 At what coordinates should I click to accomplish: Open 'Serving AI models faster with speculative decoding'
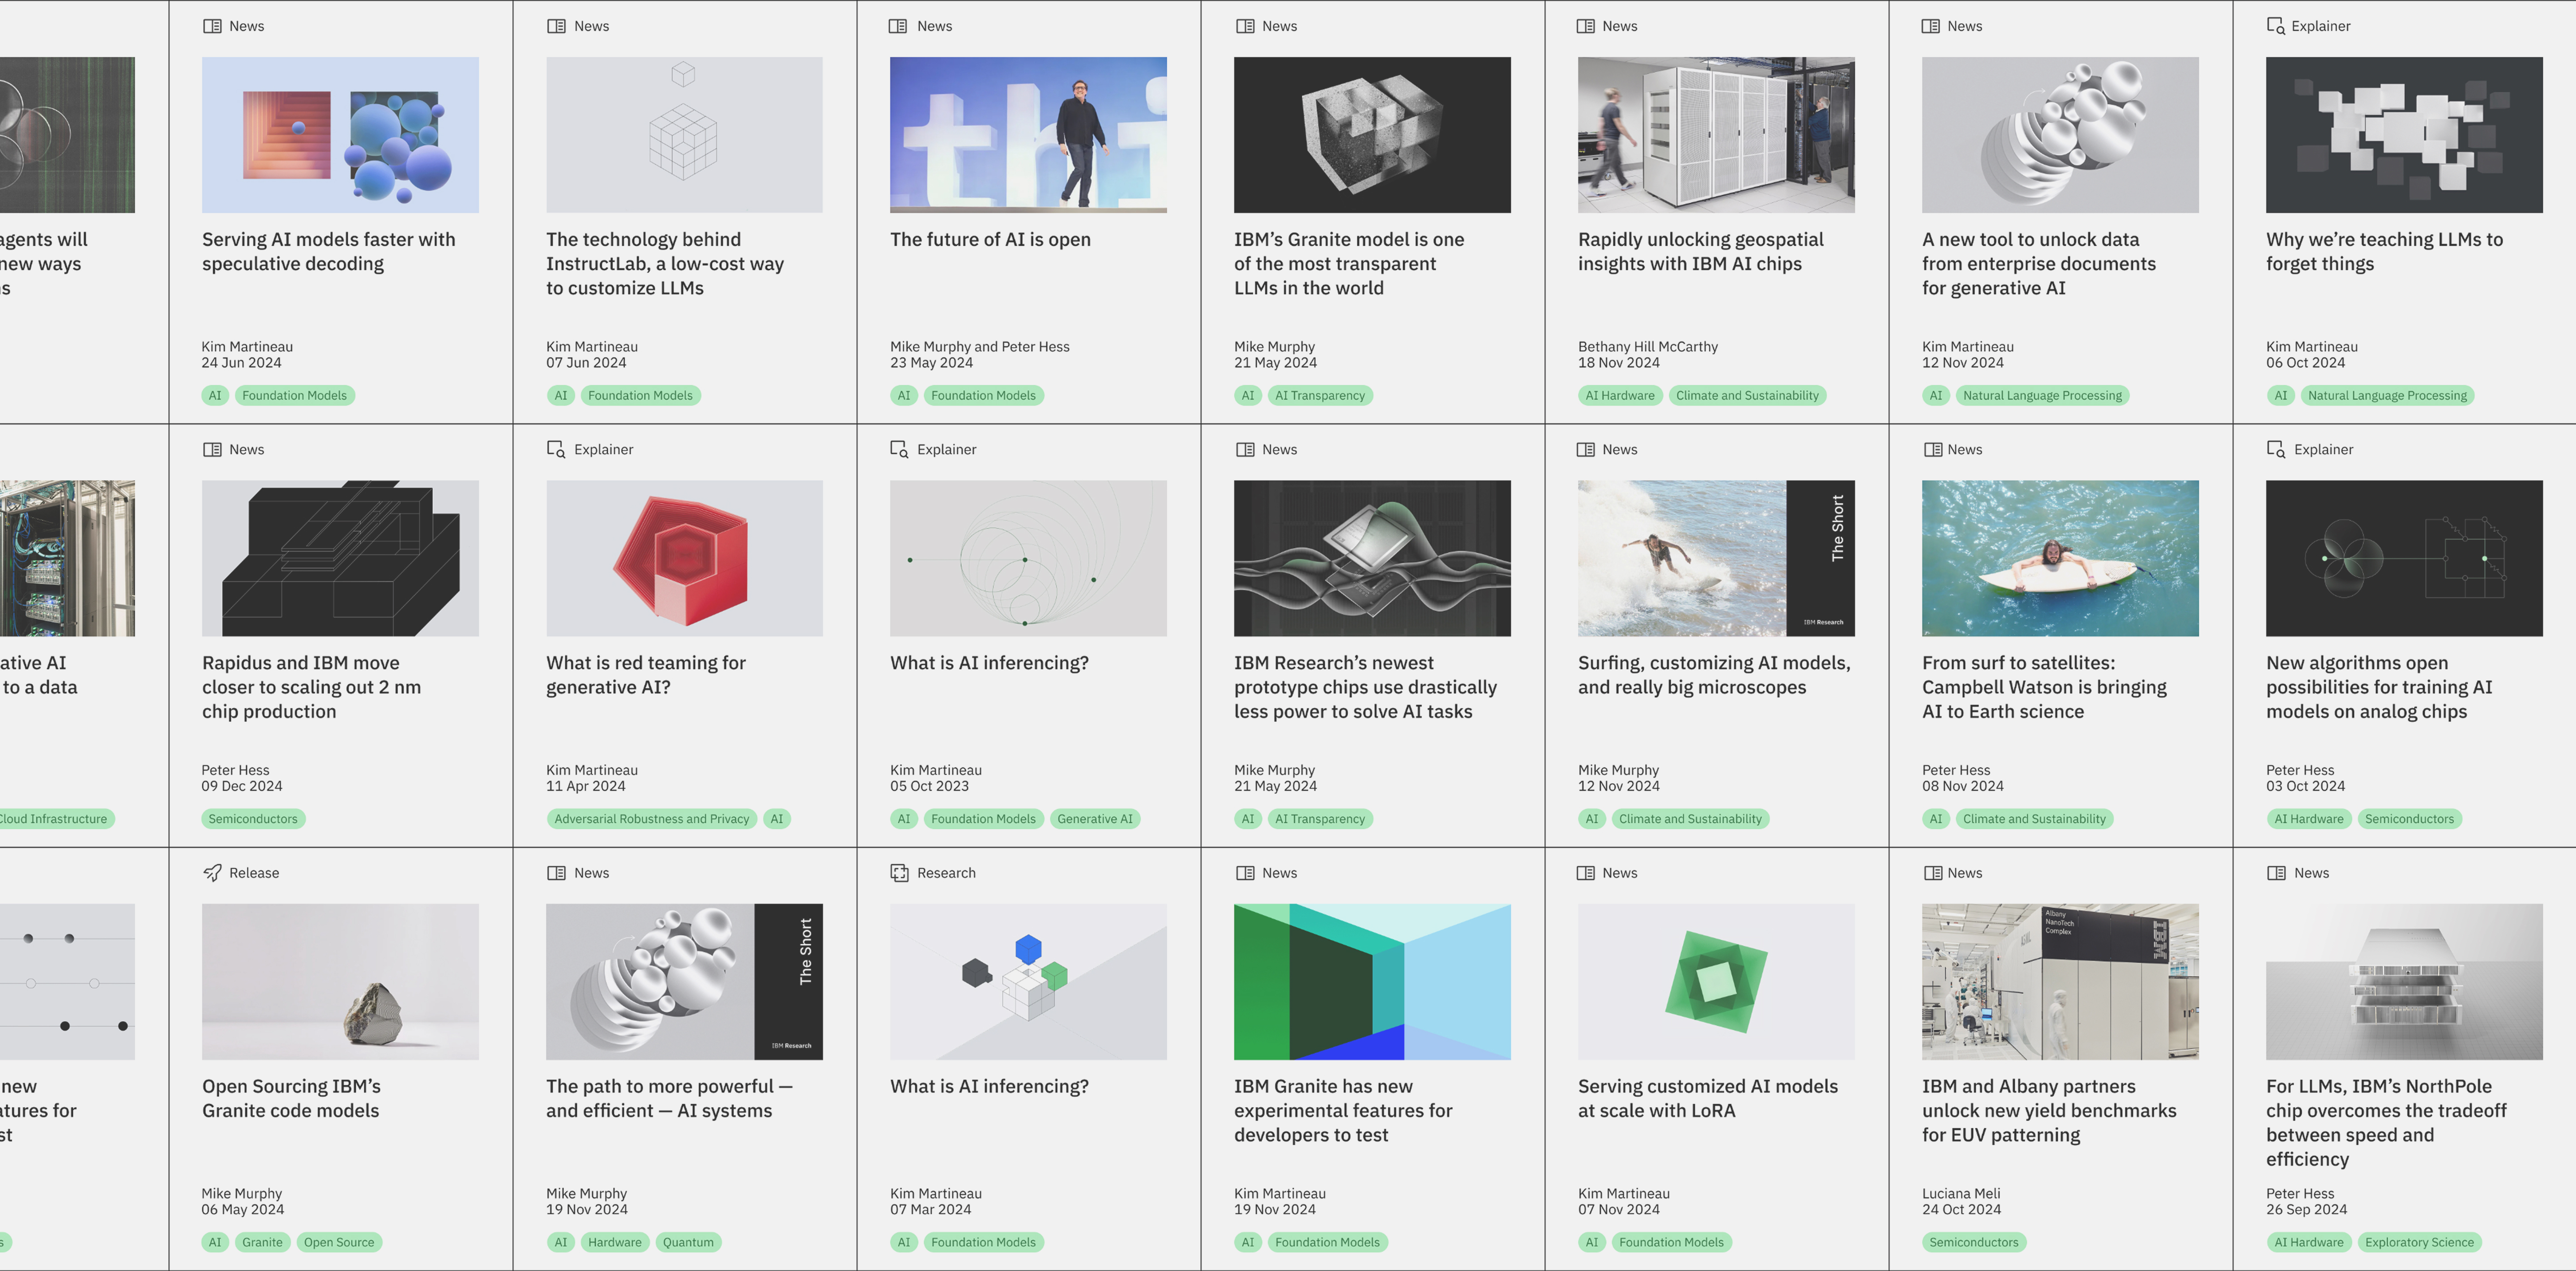(328, 251)
